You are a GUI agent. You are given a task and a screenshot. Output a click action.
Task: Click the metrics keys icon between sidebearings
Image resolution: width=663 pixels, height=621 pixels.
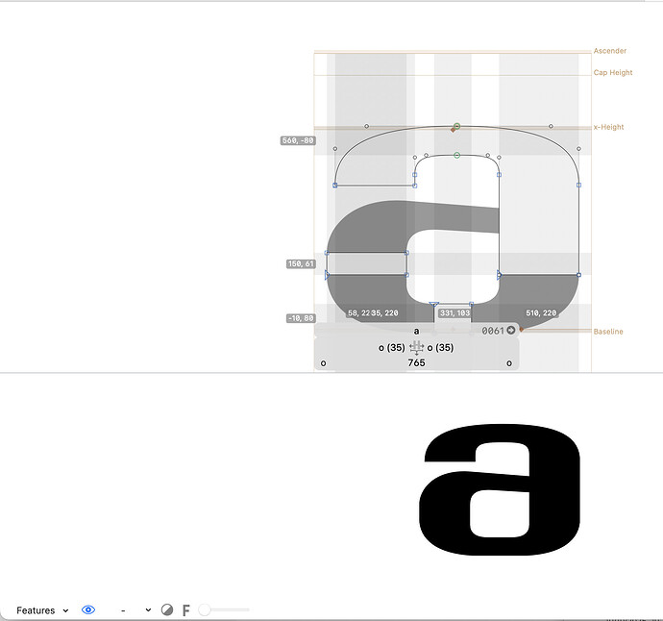[x=416, y=347]
